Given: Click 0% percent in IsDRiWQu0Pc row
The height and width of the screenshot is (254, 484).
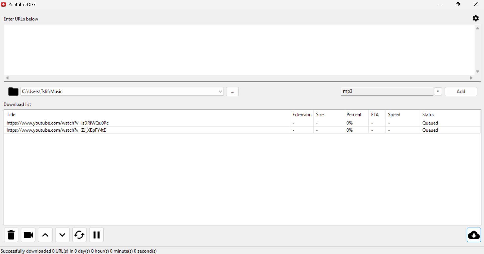Looking at the screenshot, I should click(x=350, y=123).
